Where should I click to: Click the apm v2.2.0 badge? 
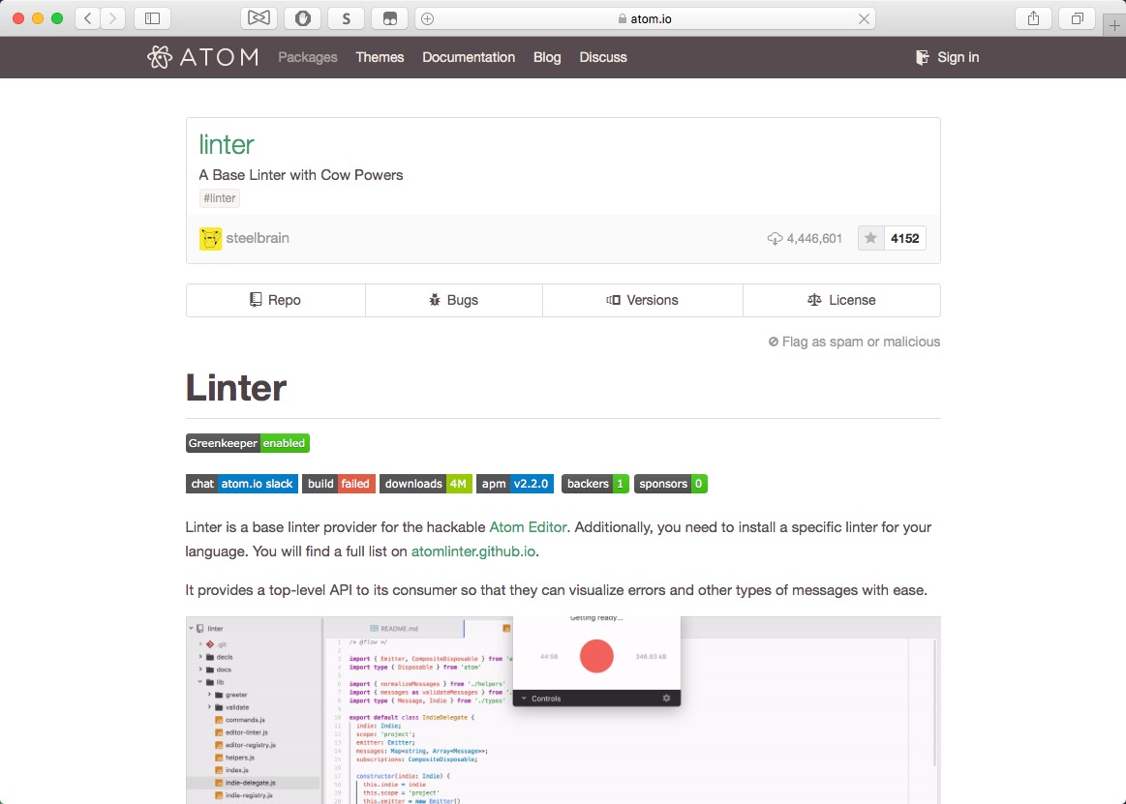515,484
